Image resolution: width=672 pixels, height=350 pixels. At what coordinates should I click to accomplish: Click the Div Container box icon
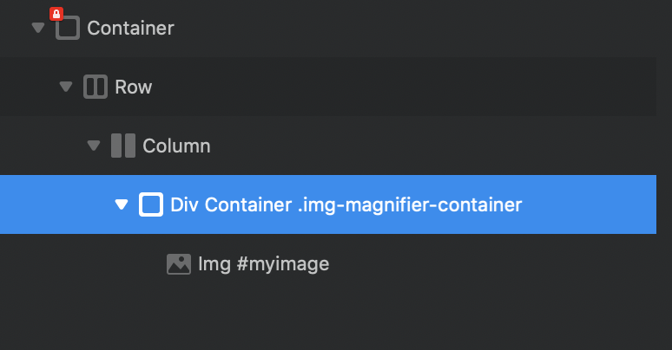click(151, 204)
